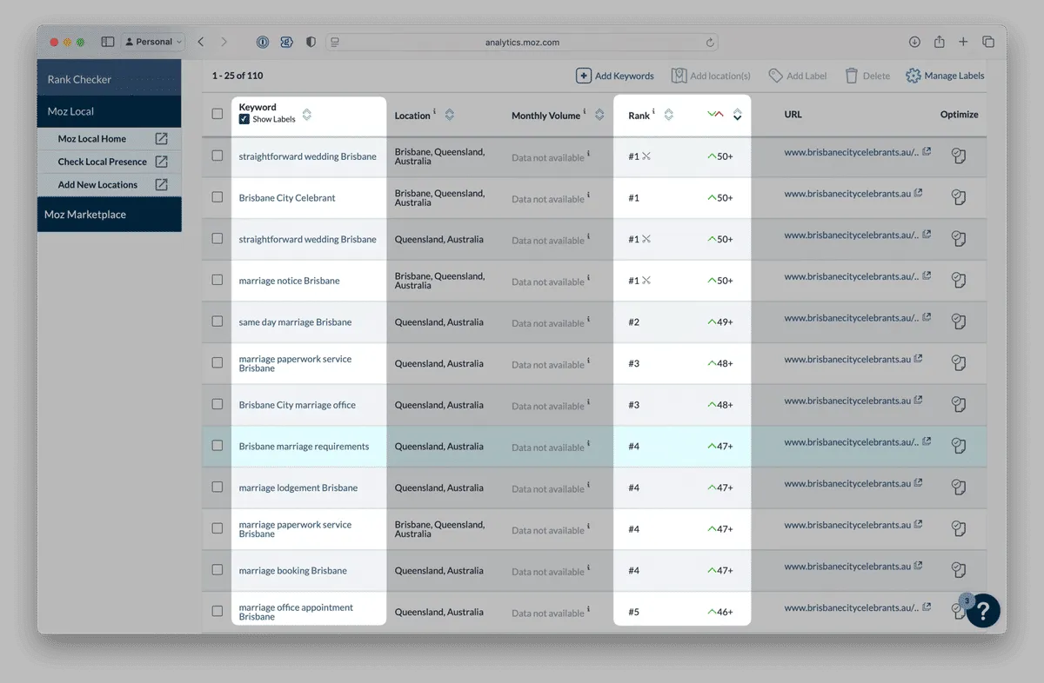Go back to previous page
1044x683 pixels.
coord(201,42)
